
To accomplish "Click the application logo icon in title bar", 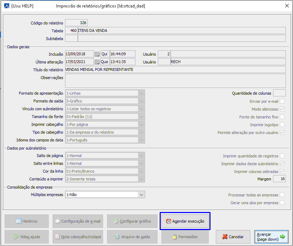I will click(6, 6).
